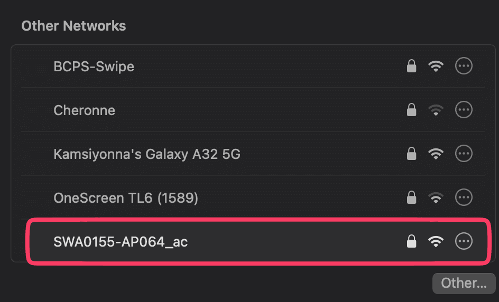Viewport: 499px width, 302px height.
Task: Open more options for Cheronne network
Action: [464, 110]
